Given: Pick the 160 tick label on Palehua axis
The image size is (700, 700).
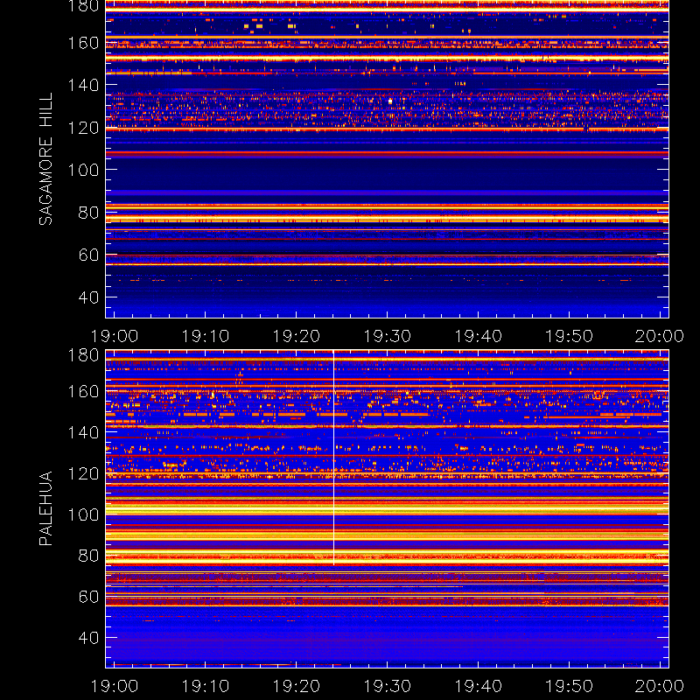Looking at the screenshot, I should (x=83, y=391).
